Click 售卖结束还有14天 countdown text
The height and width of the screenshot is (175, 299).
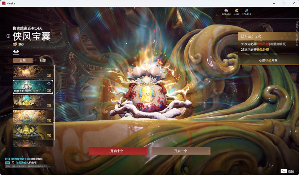[x=28, y=28]
